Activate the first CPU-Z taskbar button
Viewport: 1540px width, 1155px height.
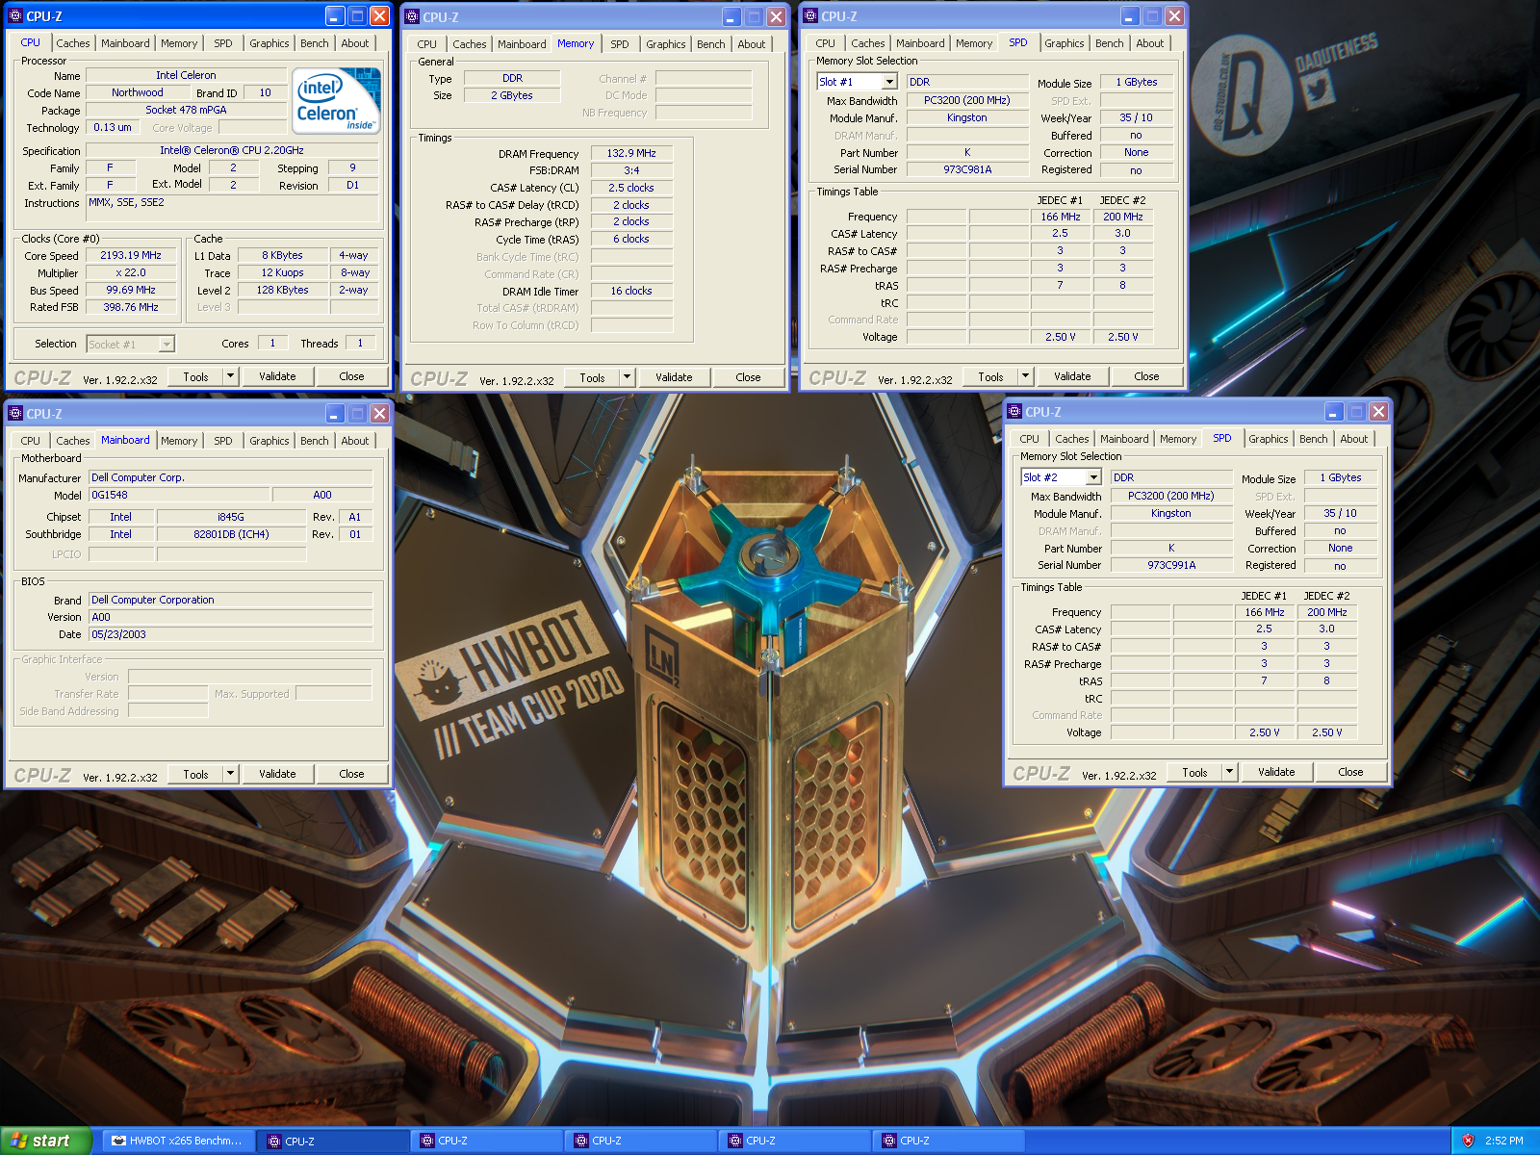pyautogui.click(x=333, y=1141)
